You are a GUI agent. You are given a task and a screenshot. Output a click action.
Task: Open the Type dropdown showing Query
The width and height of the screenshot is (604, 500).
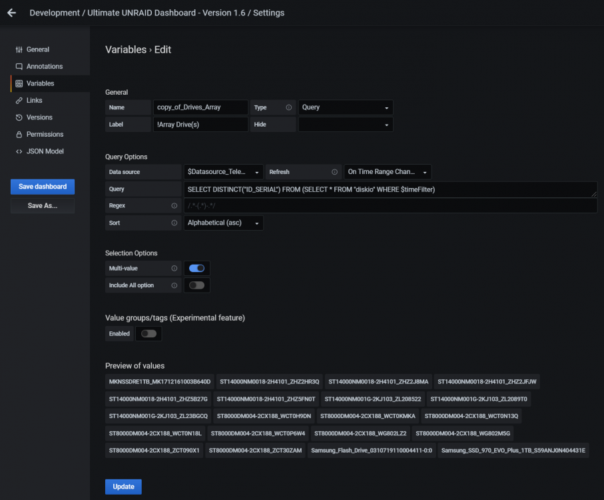point(346,107)
